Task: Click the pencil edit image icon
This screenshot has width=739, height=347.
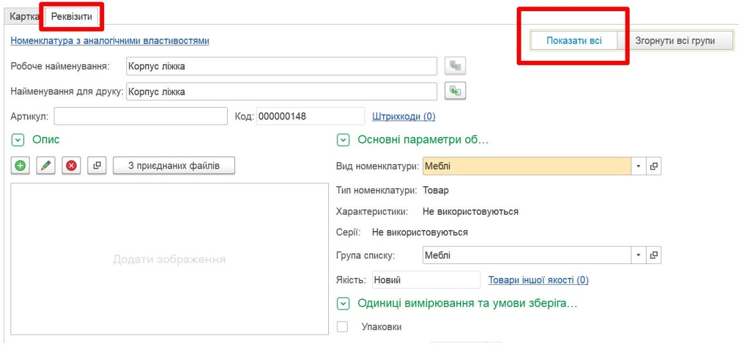Action: click(46, 166)
